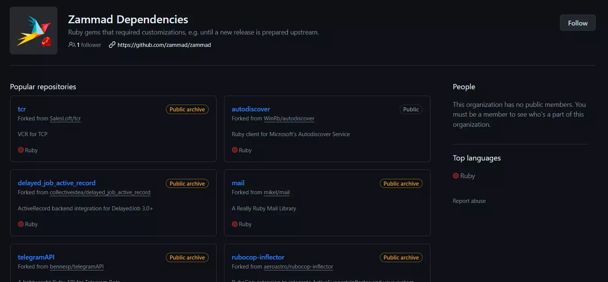Click the link chain icon beside the website URL

pos(111,45)
